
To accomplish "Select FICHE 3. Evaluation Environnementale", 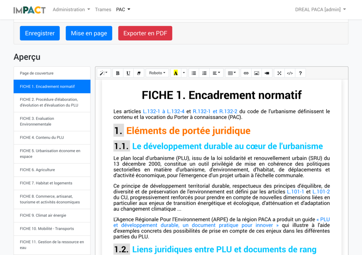I will click(52, 122).
